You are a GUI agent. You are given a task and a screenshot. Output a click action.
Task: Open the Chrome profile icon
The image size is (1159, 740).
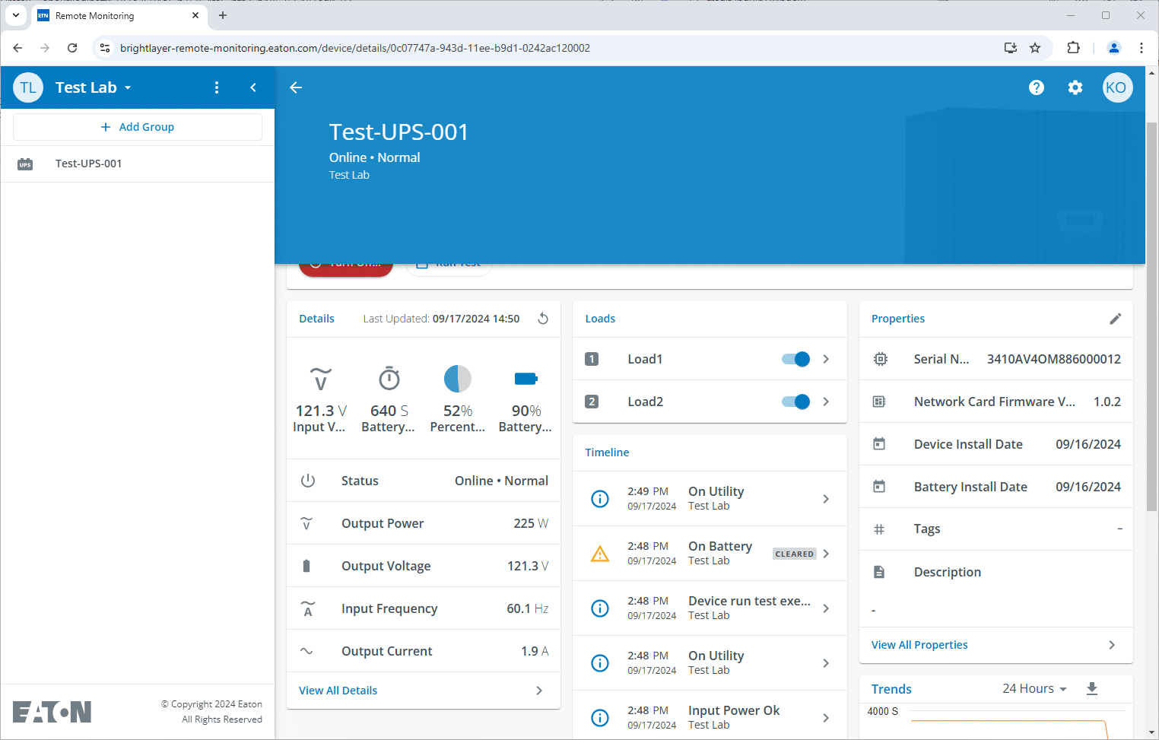tap(1114, 48)
